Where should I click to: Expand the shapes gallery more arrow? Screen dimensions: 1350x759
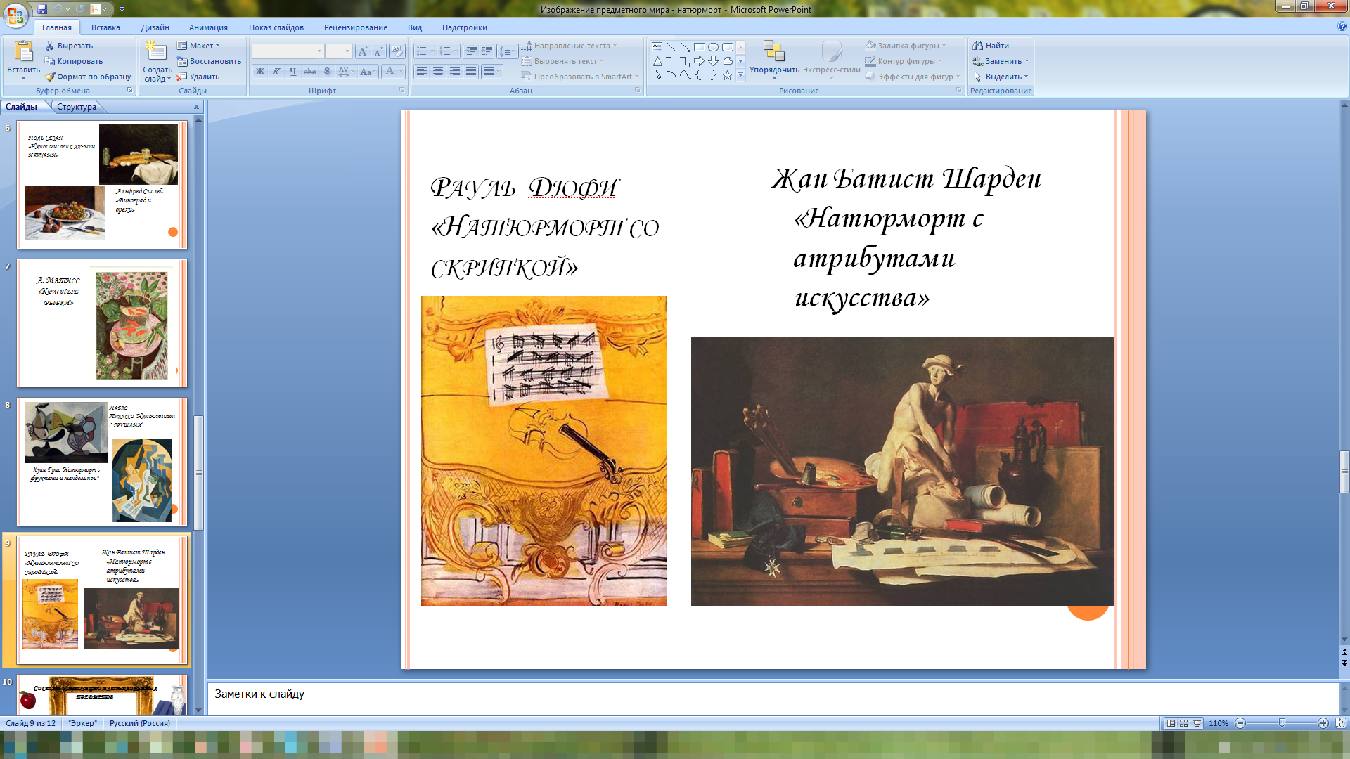click(x=740, y=75)
